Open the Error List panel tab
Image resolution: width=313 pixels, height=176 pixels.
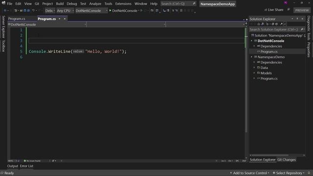point(26,166)
